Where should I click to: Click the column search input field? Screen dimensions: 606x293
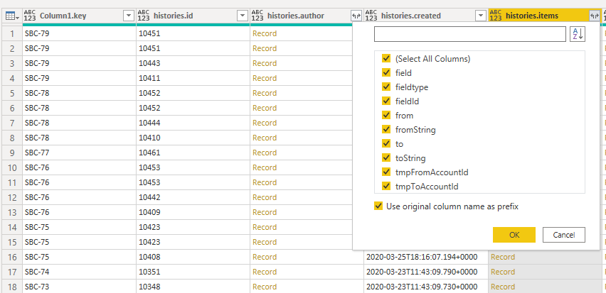coord(469,34)
